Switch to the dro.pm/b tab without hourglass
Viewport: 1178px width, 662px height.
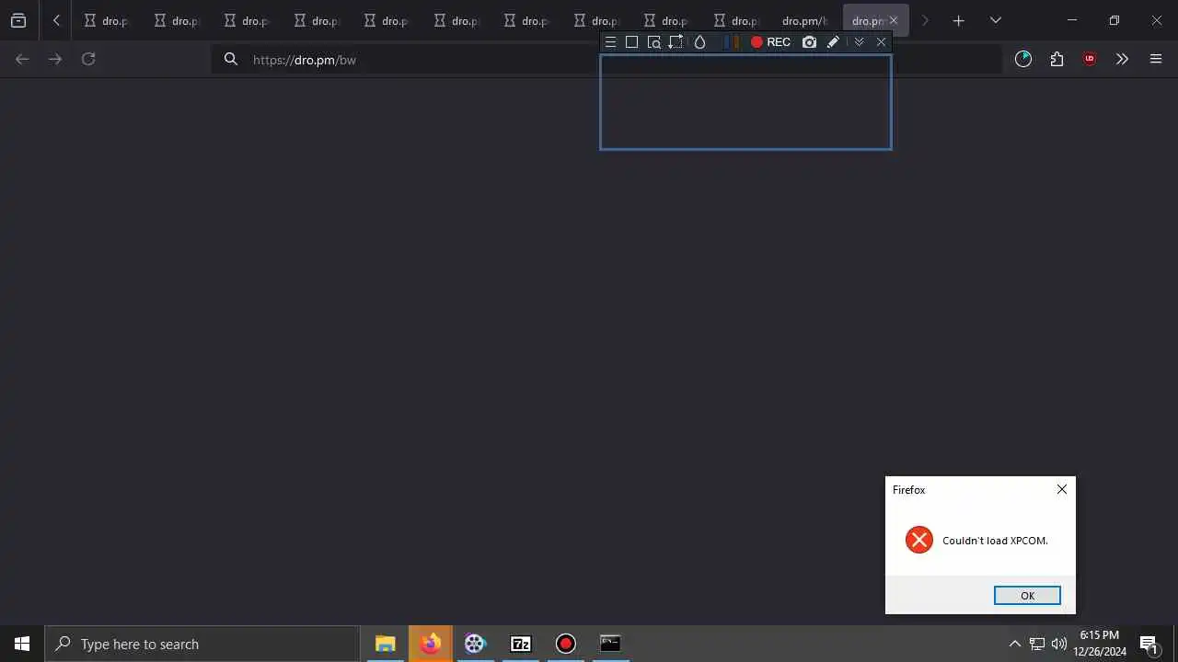pos(804,20)
